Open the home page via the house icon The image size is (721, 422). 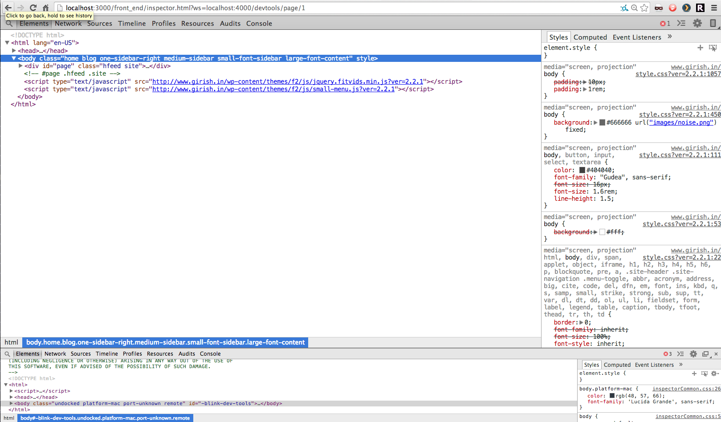45,8
